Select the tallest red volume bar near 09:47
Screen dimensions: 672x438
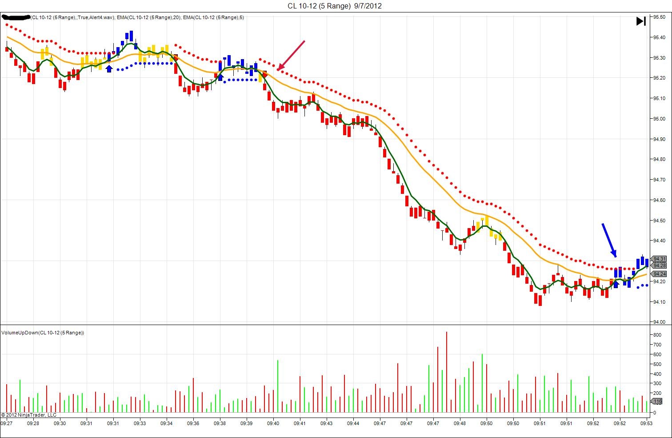pos(447,372)
